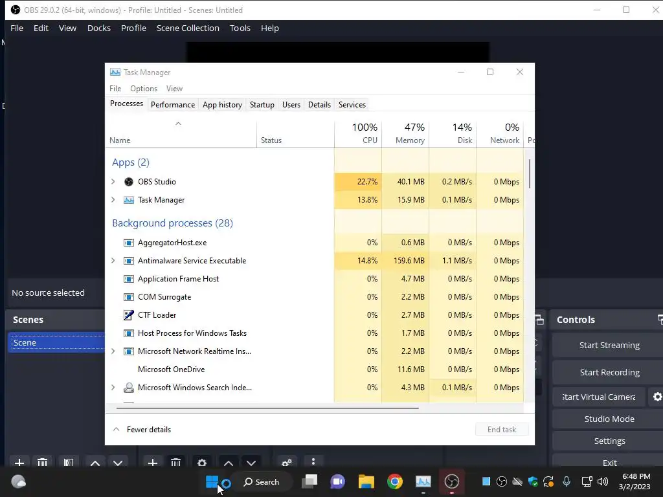Screen dimensions: 663x497
Task: Open Task View from the taskbar
Action: tap(309, 481)
